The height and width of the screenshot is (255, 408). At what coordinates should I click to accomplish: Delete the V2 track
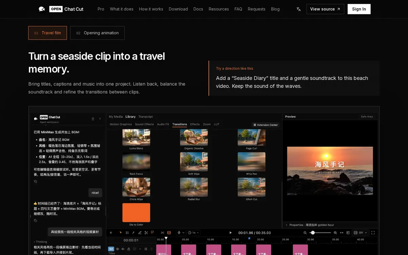[x=151, y=249]
